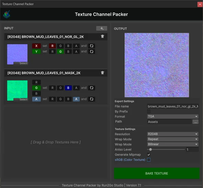203x188 pixels.
Task: Toggle the X source channel of NOR_GL
Action: 36,46
